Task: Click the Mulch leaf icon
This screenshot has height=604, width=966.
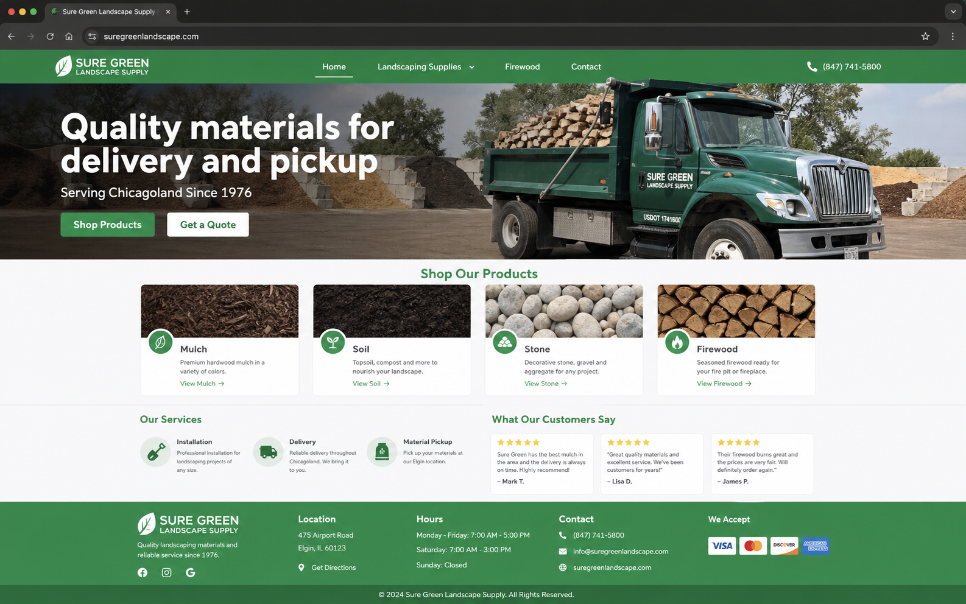Action: 160,342
